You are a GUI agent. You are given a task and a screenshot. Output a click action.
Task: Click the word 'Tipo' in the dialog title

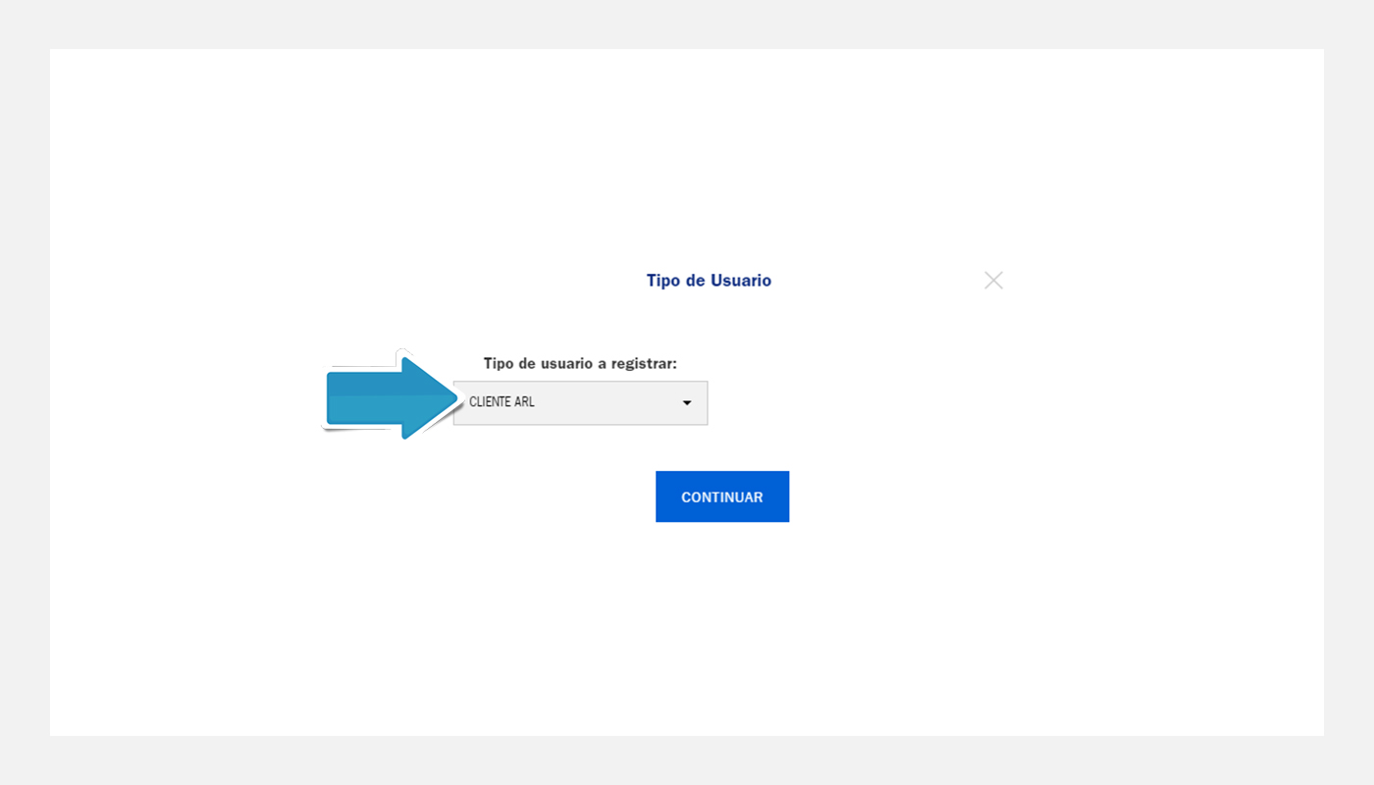click(x=663, y=281)
